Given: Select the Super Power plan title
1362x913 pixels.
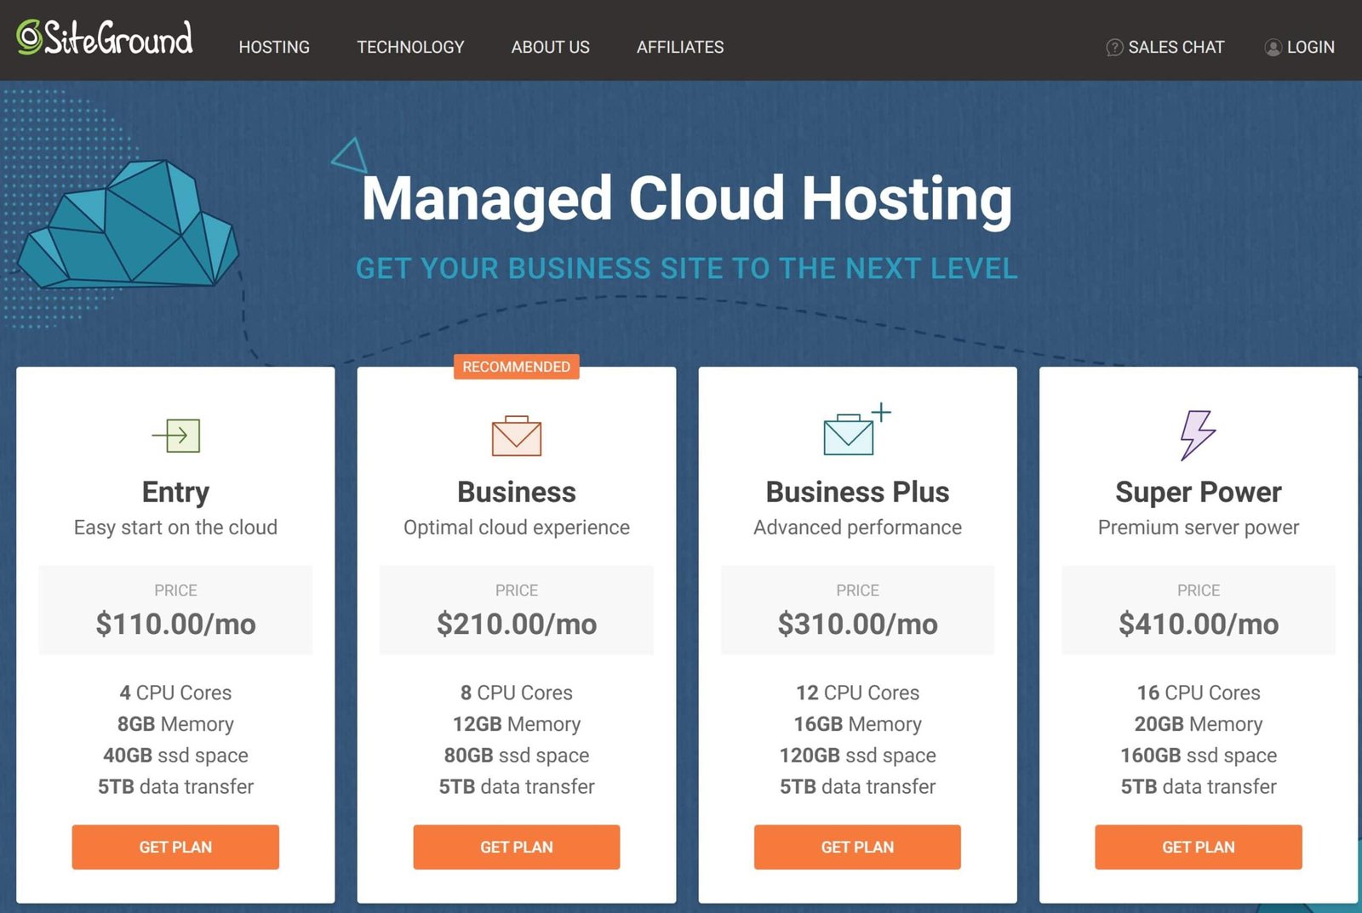Looking at the screenshot, I should click(1199, 493).
